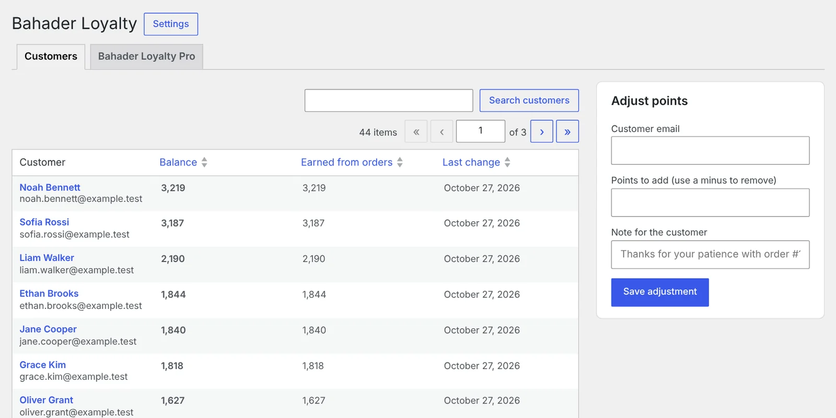
Task: Click the ethan.brooks@example.test email text
Action: [80, 306]
